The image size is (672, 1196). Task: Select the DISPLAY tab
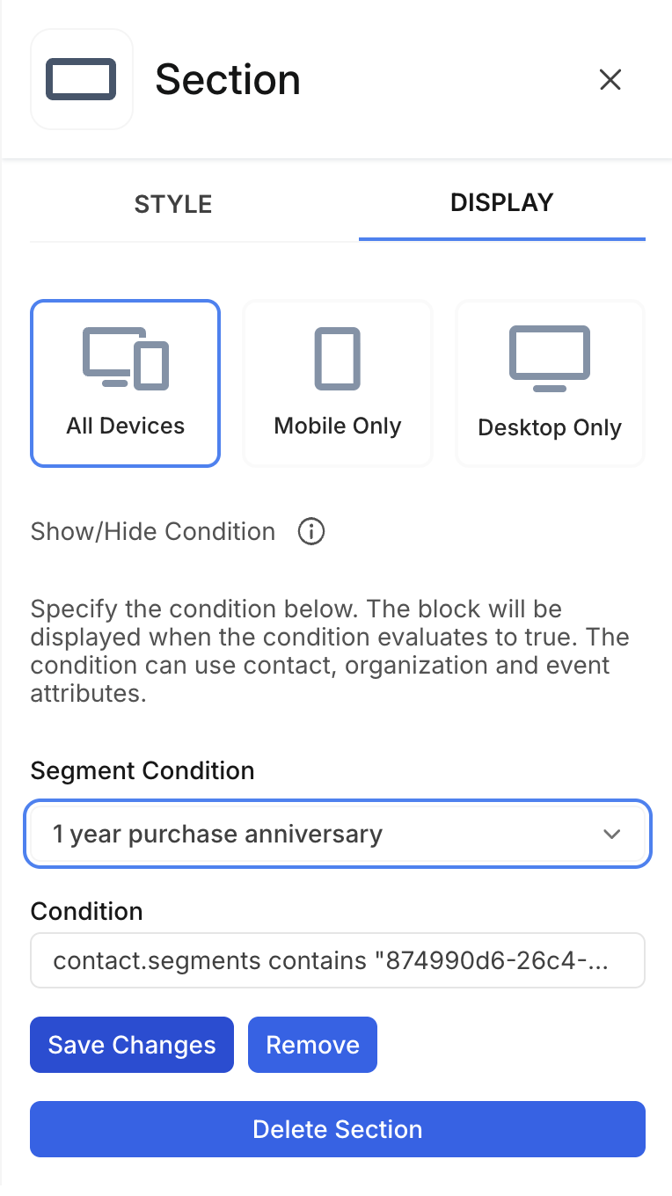[x=501, y=203]
